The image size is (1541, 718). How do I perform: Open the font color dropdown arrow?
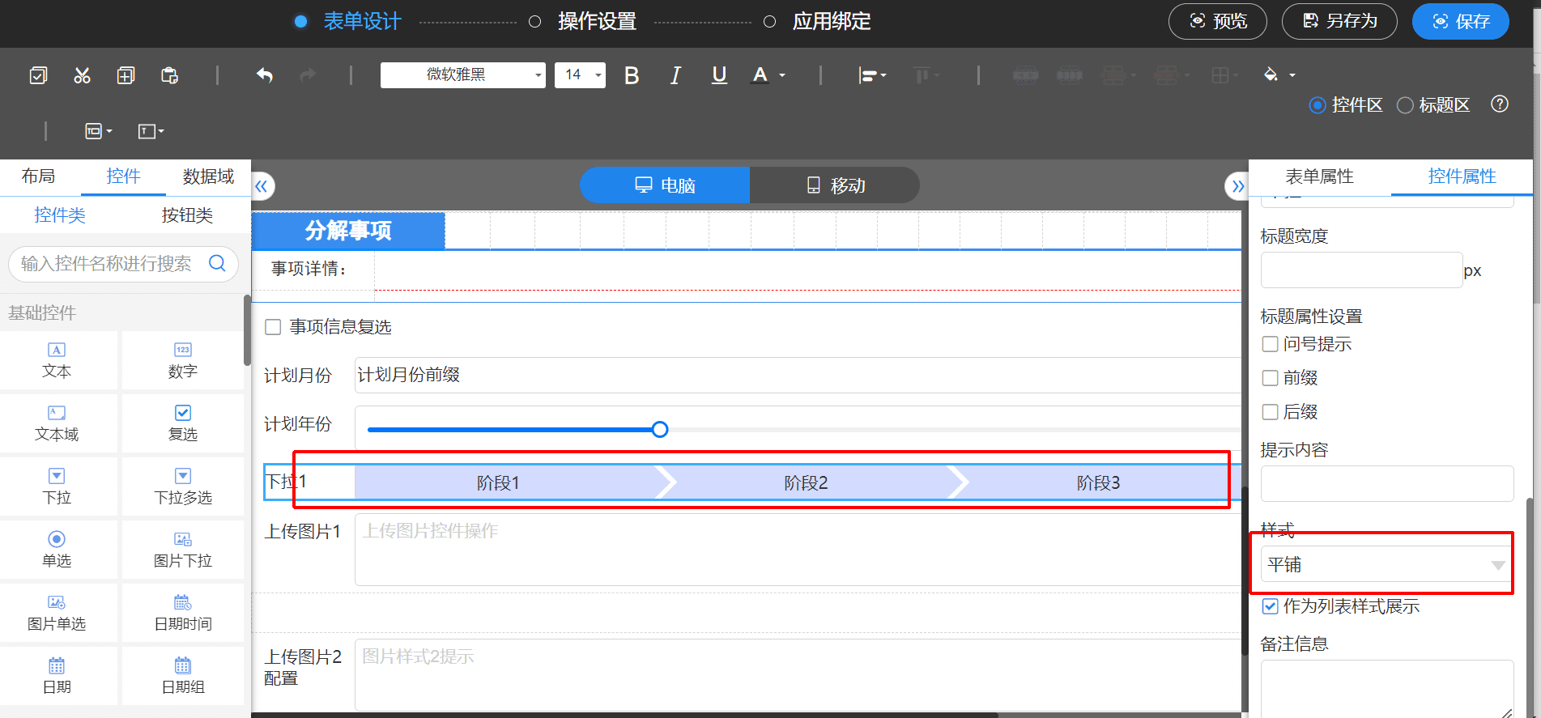(x=782, y=75)
